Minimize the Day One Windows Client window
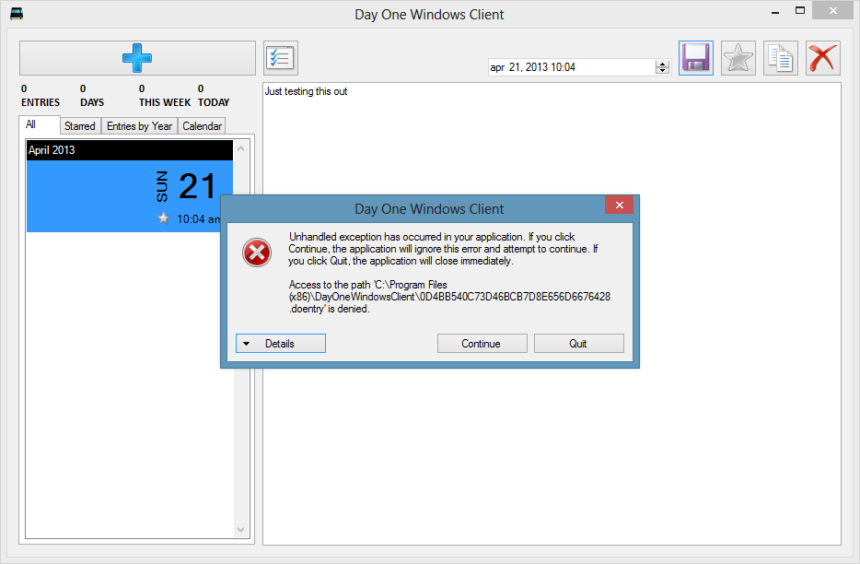Image resolution: width=860 pixels, height=564 pixels. coord(775,11)
